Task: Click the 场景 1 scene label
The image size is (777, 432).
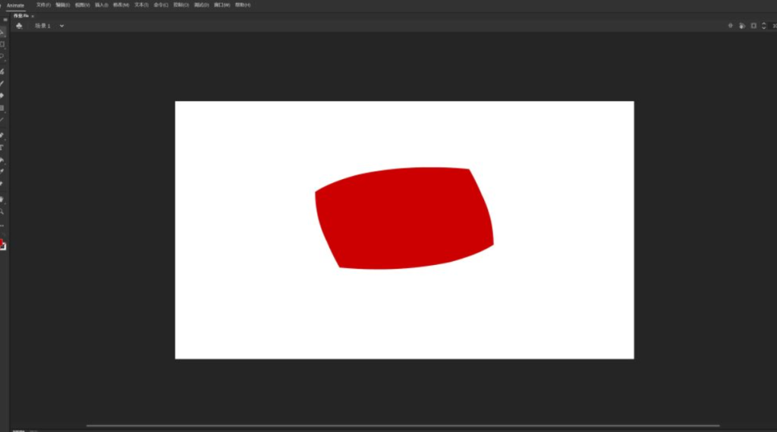Action: (42, 26)
